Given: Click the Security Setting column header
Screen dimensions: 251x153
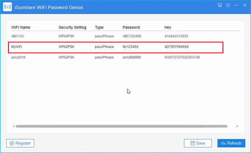Looking at the screenshot, I should point(72,28).
